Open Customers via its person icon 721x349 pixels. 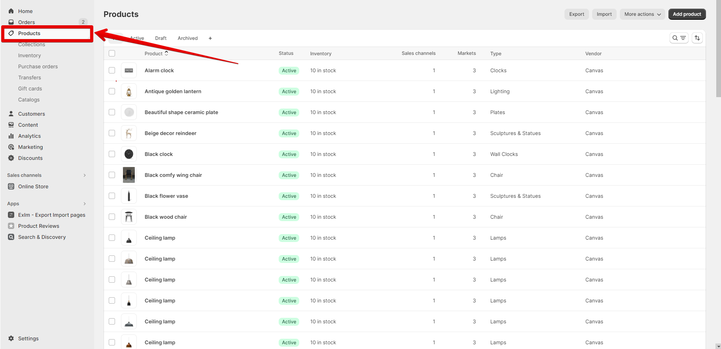(x=11, y=114)
